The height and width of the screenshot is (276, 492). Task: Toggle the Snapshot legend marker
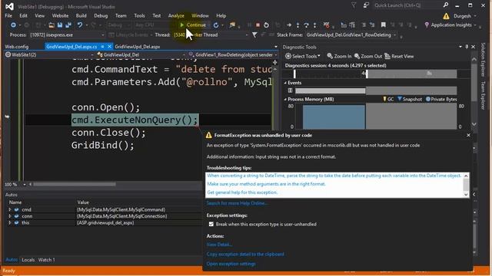tap(410, 99)
